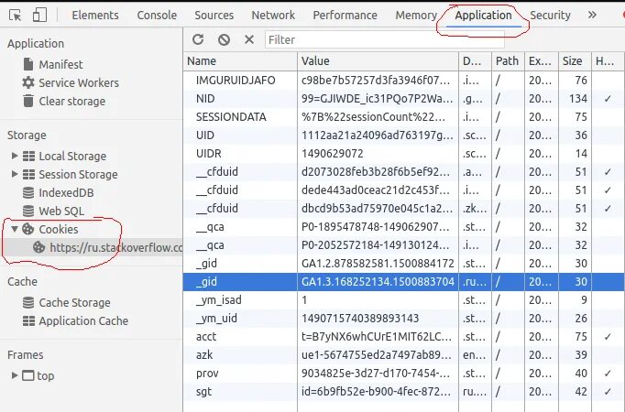Click the Local Storage grid icon
Image resolution: width=625 pixels, height=412 pixels.
click(28, 156)
